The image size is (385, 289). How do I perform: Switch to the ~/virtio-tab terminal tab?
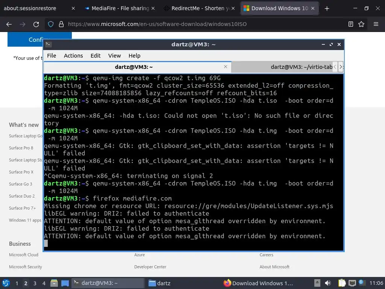pyautogui.click(x=282, y=67)
